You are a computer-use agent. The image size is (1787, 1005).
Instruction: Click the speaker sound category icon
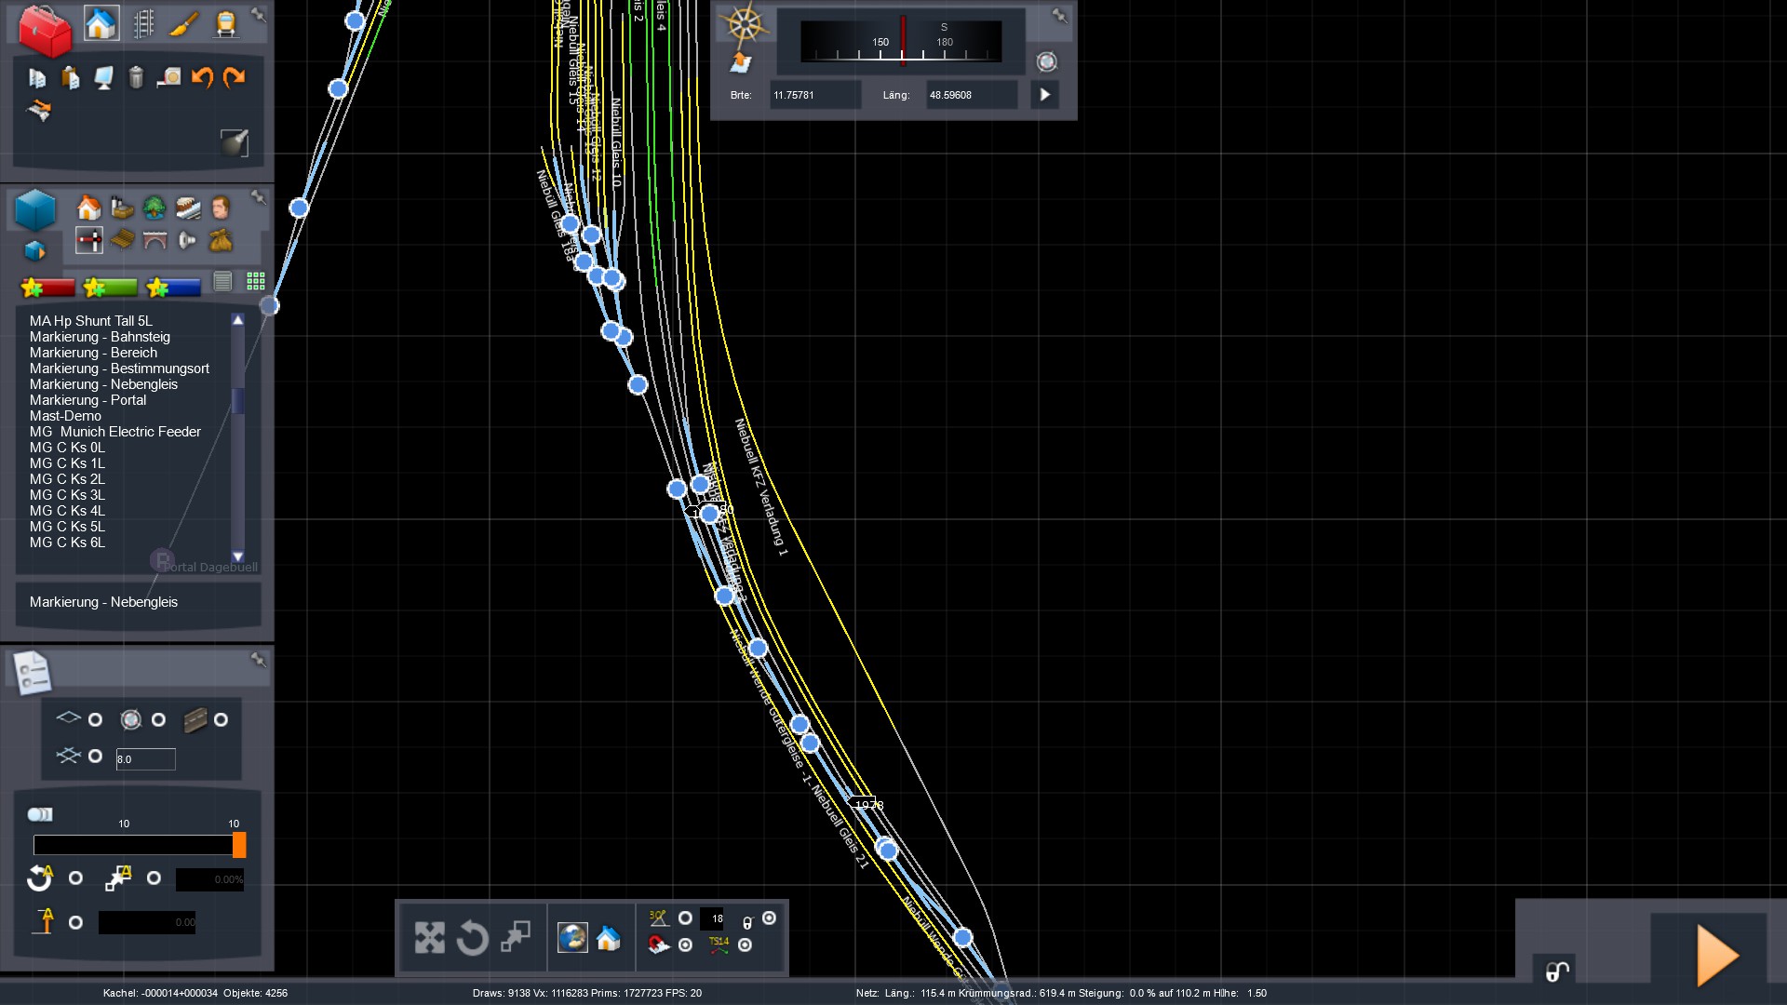pos(187,240)
